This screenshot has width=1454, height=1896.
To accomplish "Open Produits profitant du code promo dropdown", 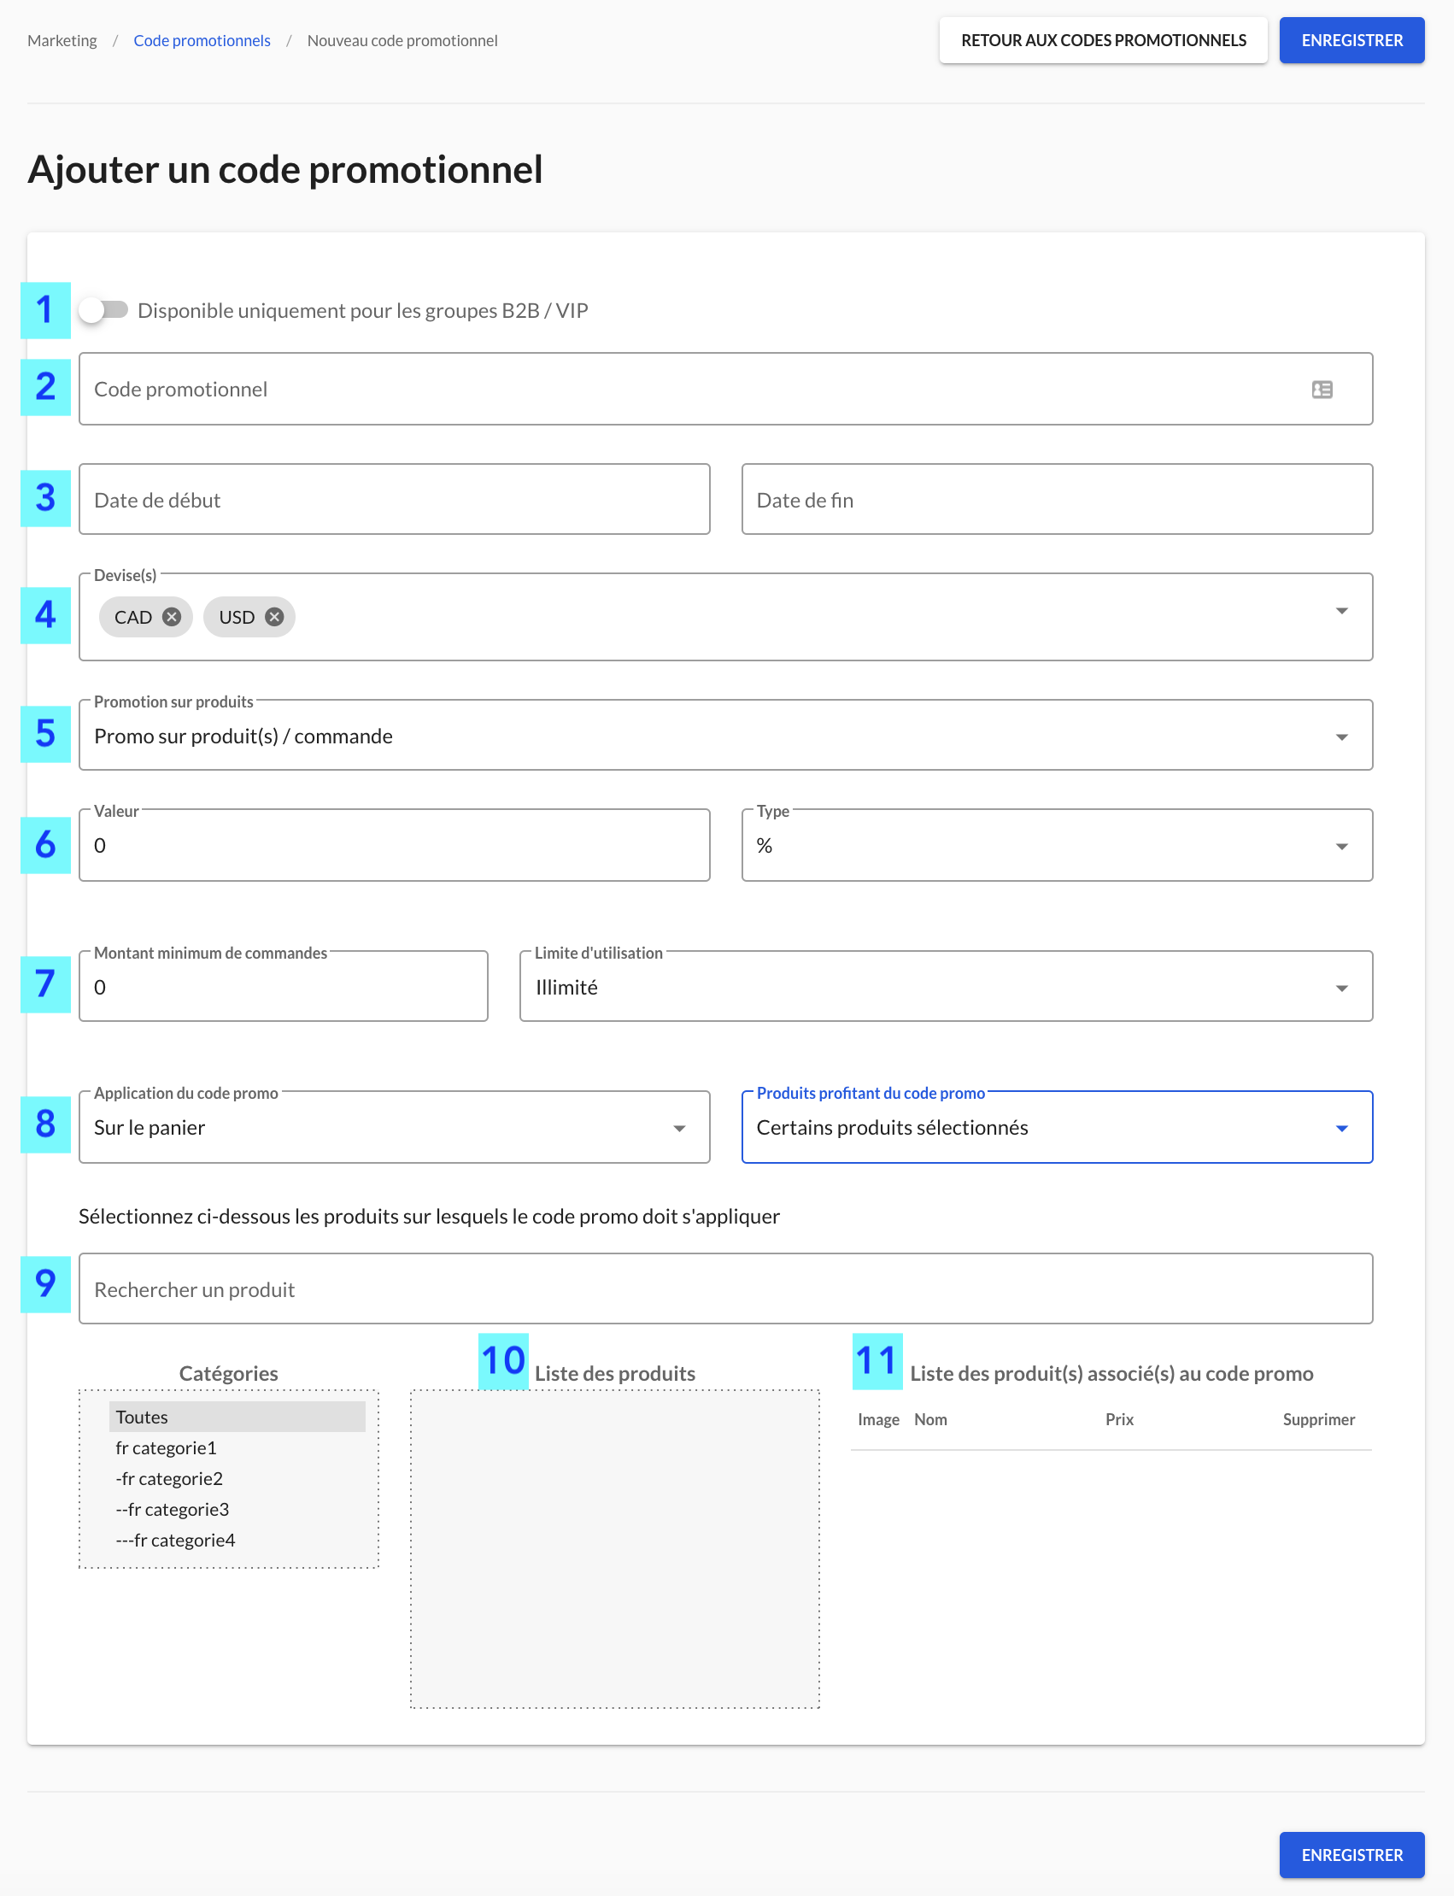I will click(1057, 1126).
